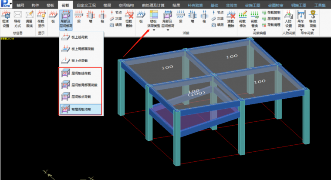Select the dead load 板 slab tool
The image size is (331, 180).
tap(53, 17)
